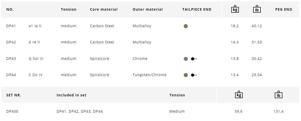
Task: Click the SET NR. column header
Action: (x=13, y=95)
